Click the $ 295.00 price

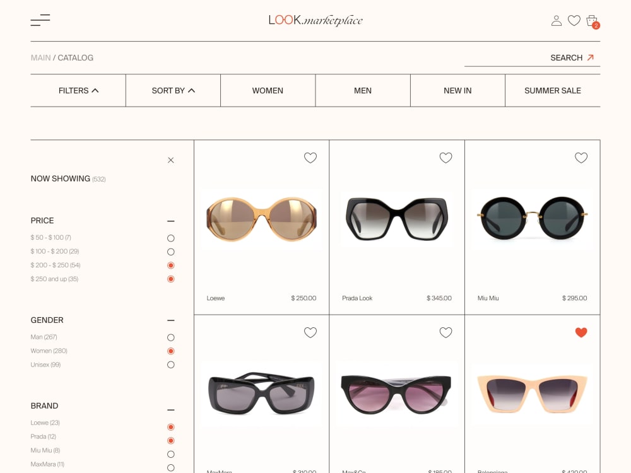coord(574,298)
